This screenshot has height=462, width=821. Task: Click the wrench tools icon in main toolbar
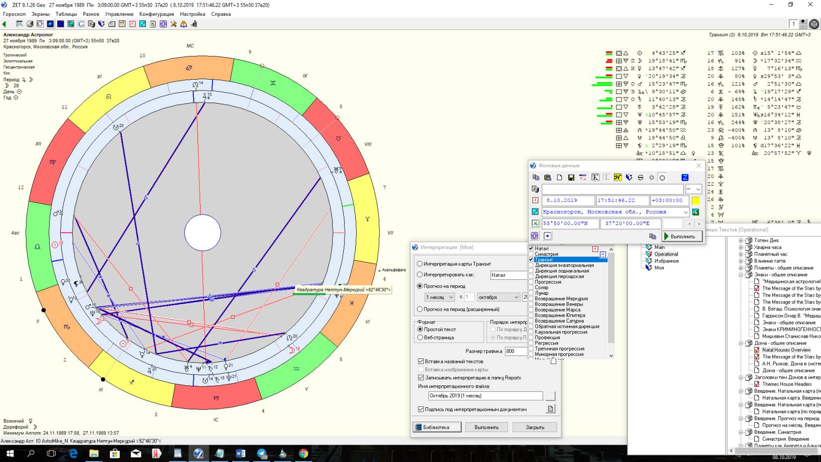pos(174,24)
